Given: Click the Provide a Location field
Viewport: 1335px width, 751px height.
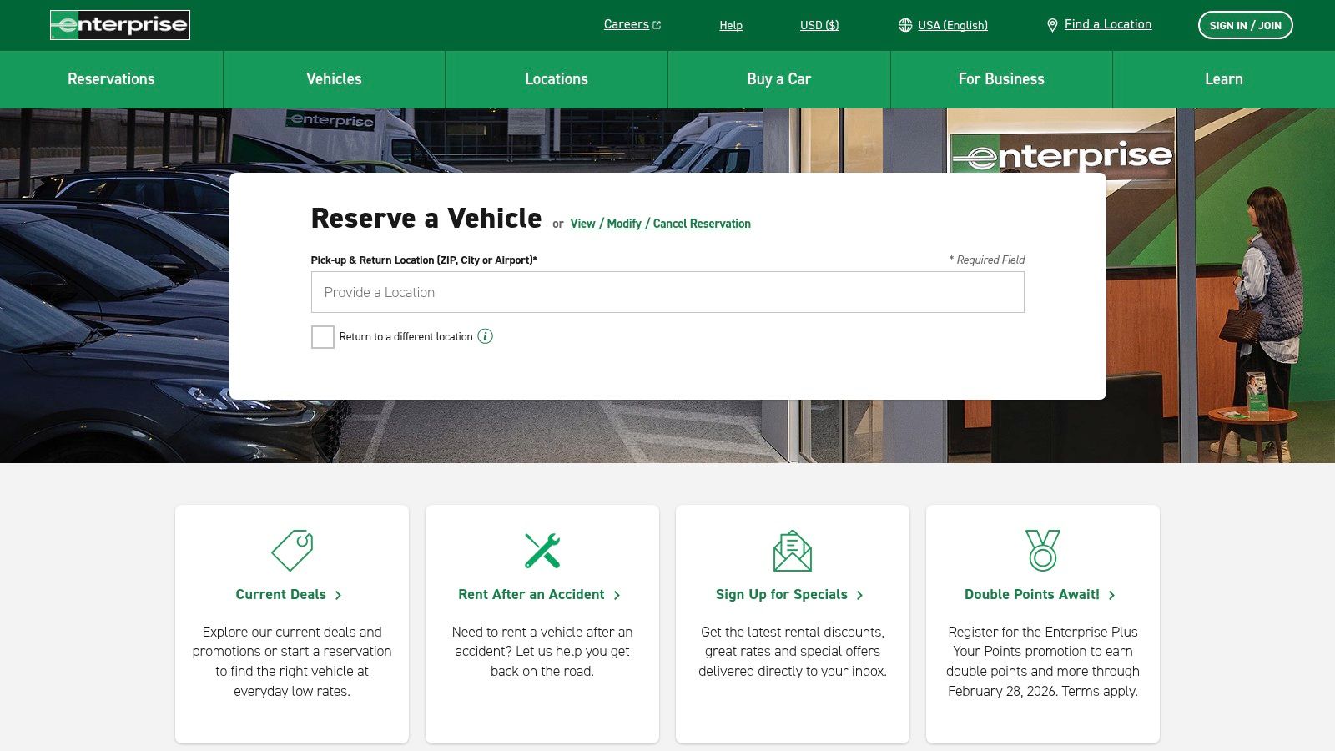Looking at the screenshot, I should [667, 292].
